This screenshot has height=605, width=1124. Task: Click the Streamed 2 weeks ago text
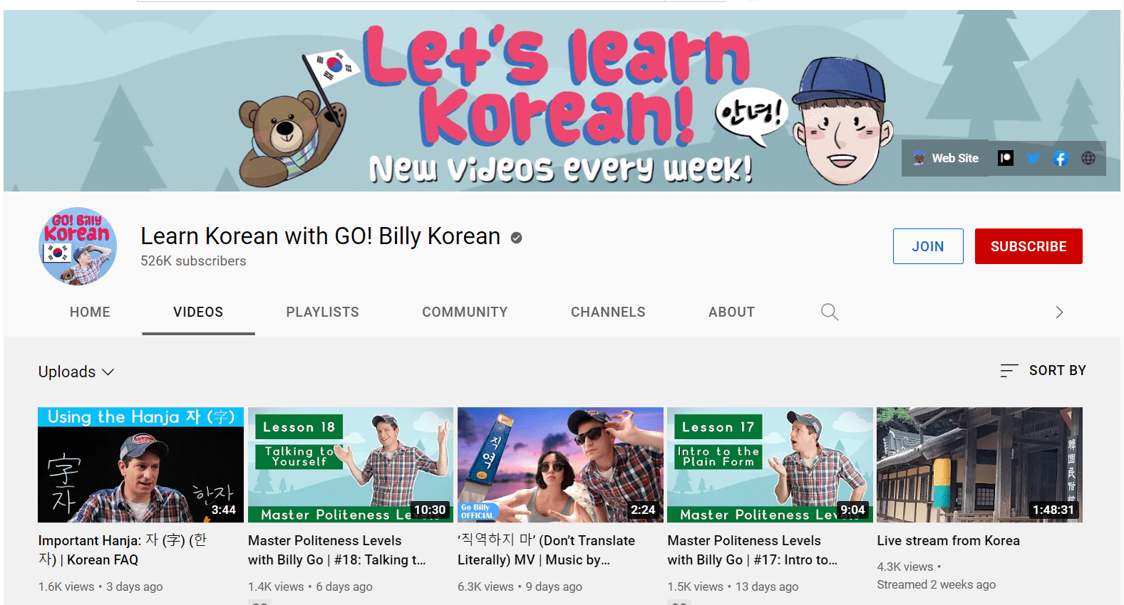936,584
